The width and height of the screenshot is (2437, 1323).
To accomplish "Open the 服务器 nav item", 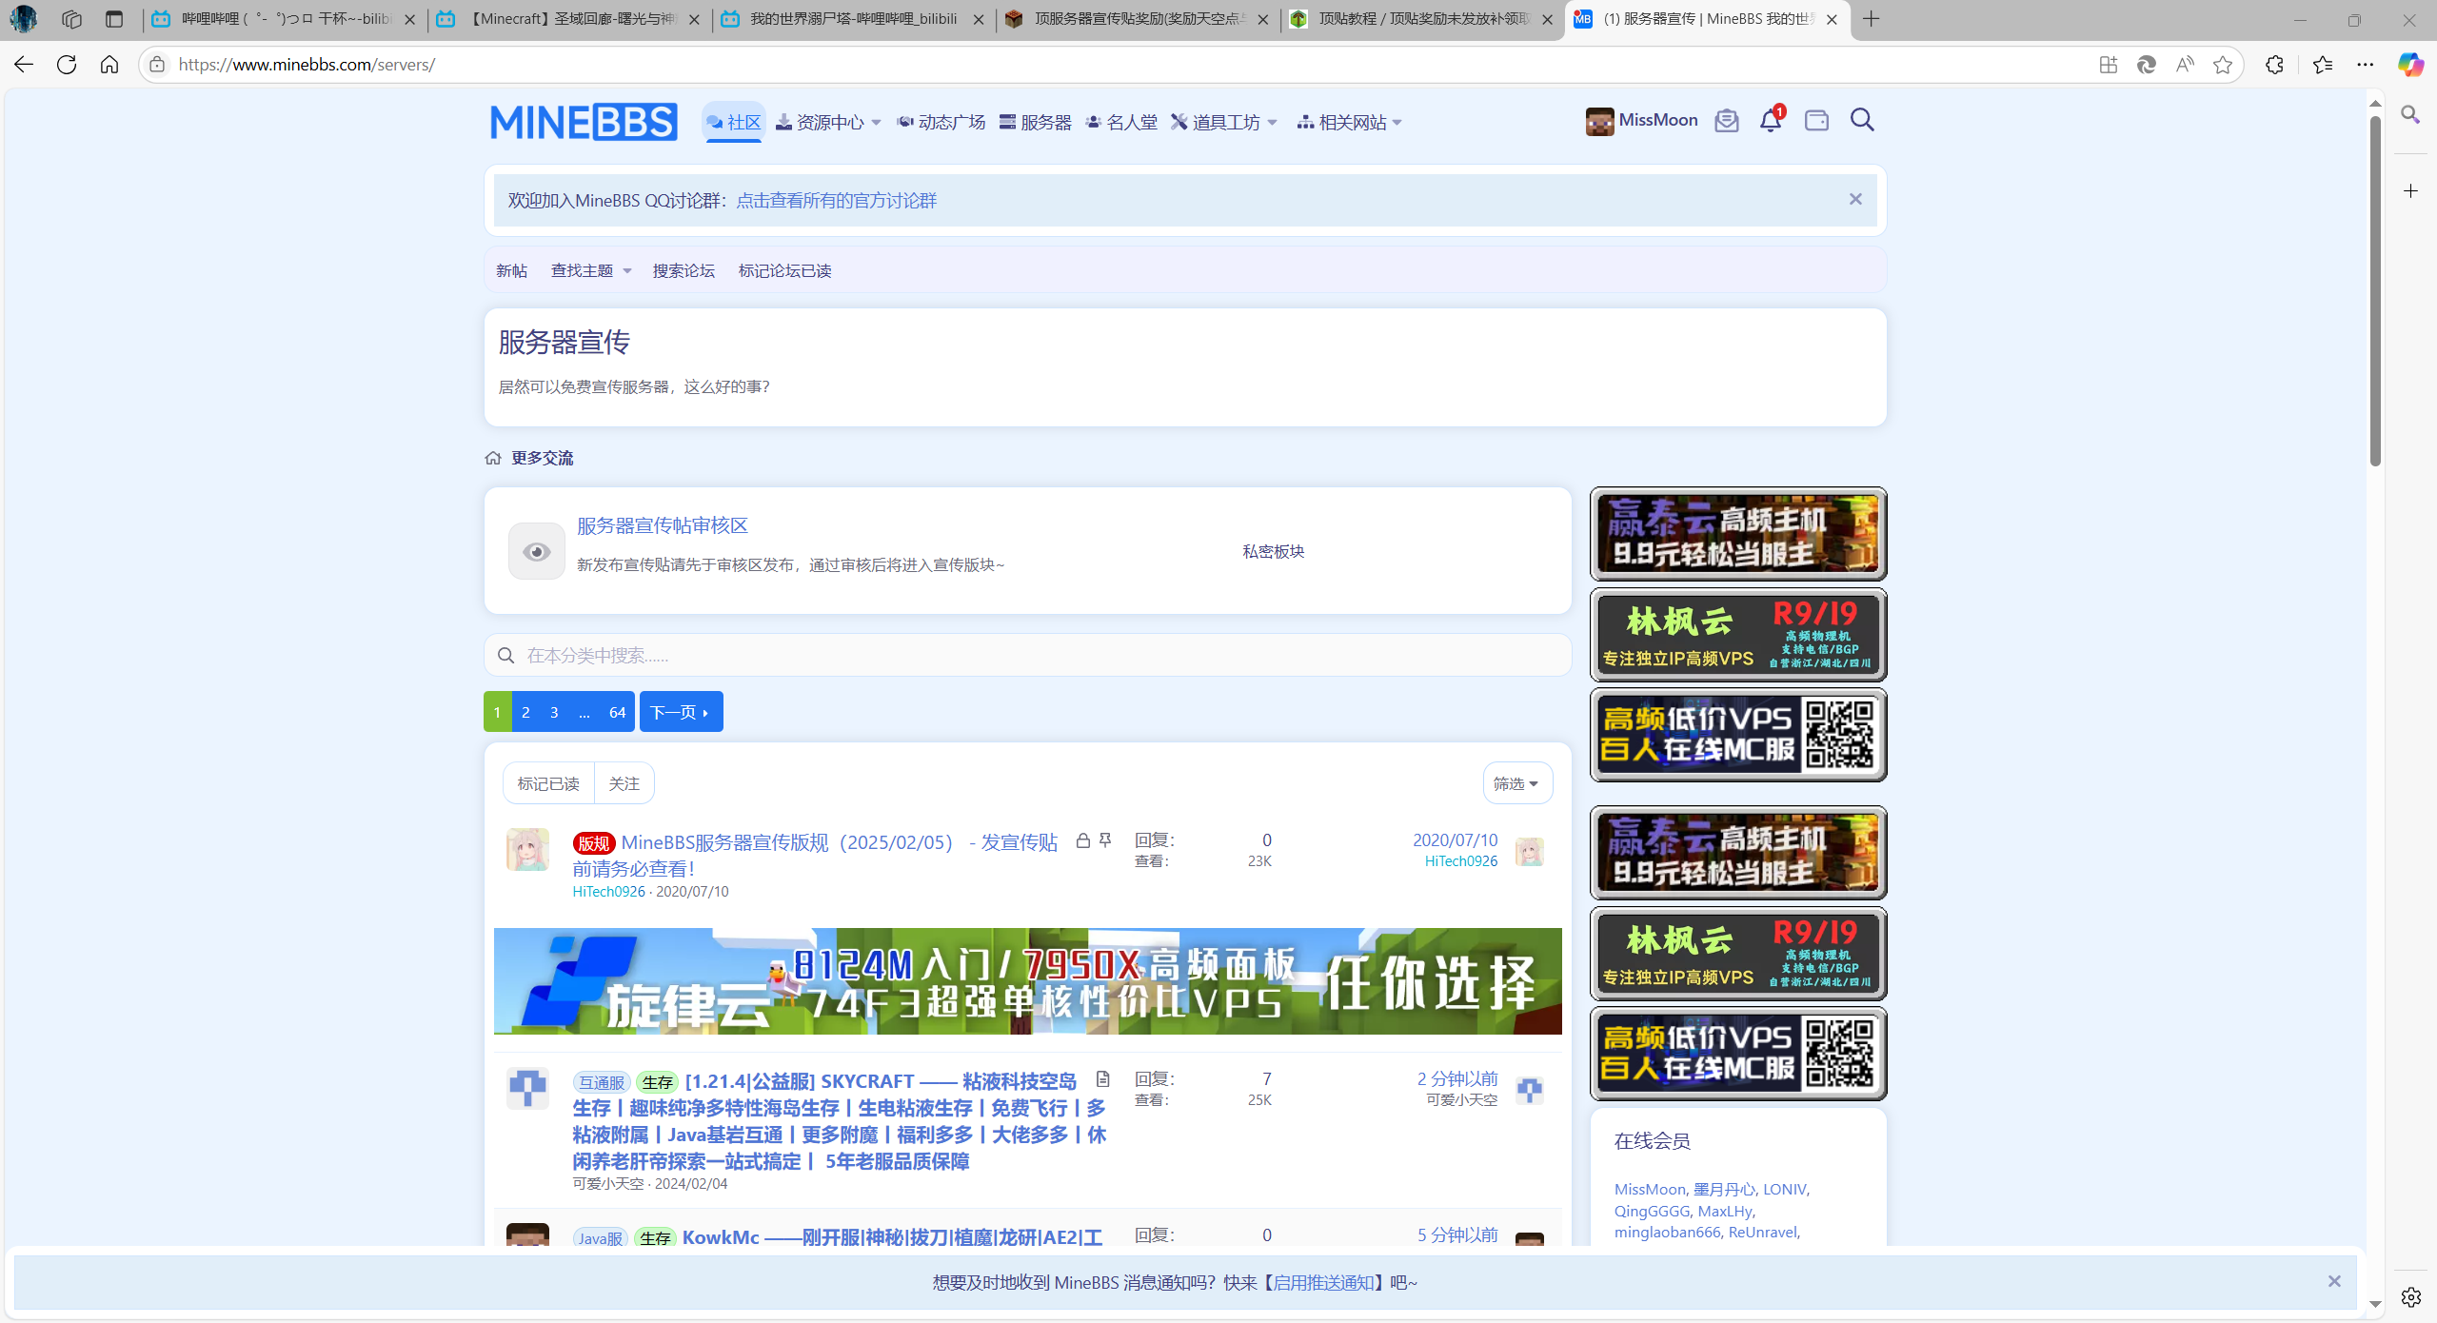I will pos(1036,122).
